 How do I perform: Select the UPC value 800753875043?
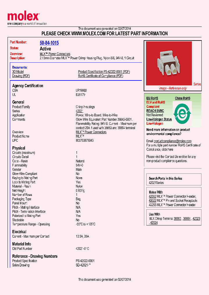(85, 141)
